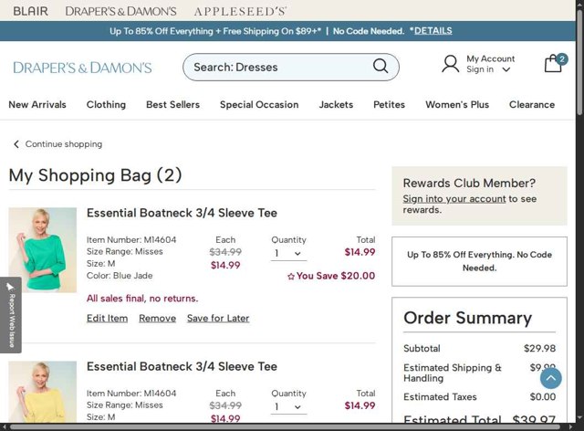Click Sign into your account link
The width and height of the screenshot is (584, 431).
pos(454,199)
